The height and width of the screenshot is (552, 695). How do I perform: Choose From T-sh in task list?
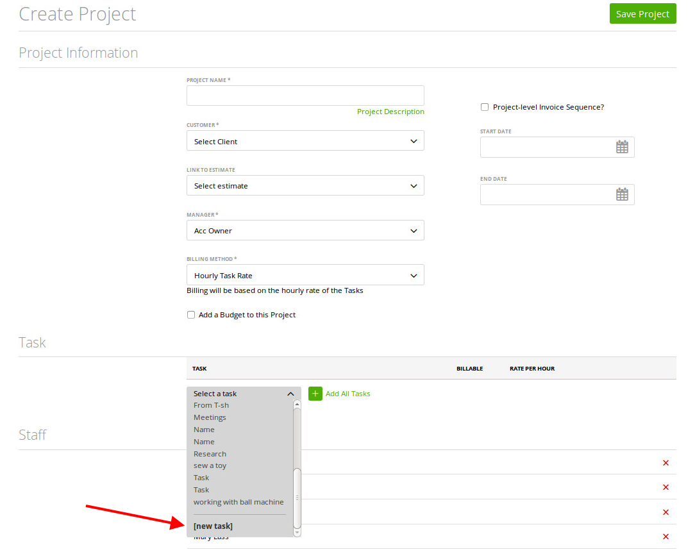tap(211, 405)
